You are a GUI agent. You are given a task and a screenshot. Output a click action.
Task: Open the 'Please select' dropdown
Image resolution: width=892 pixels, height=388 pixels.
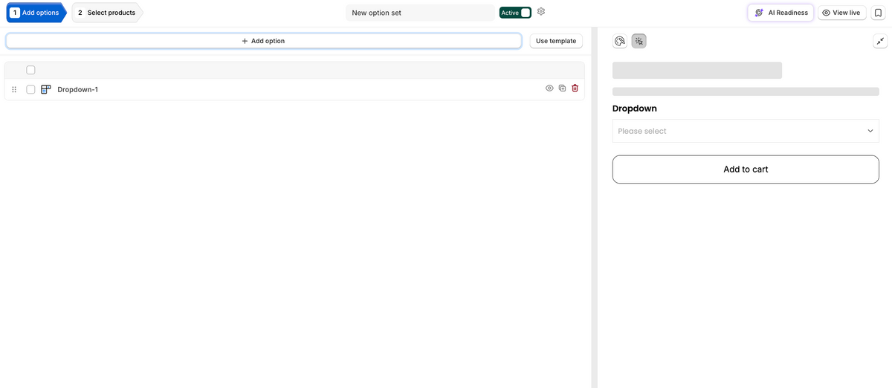pos(746,131)
